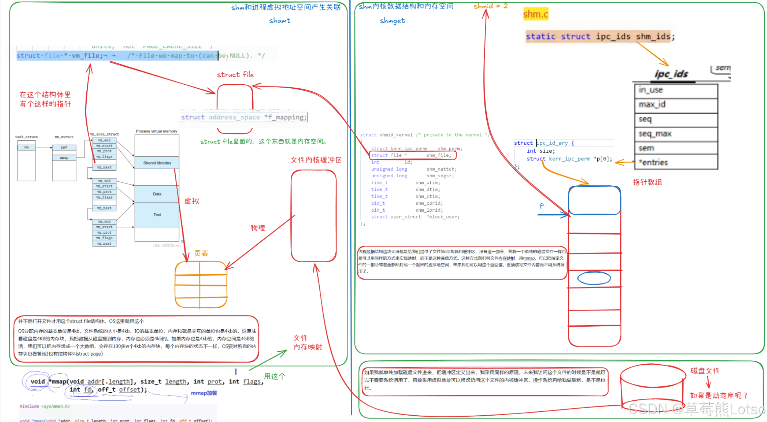Click the 'Text' segment block
This screenshot has height=422, width=767.
pos(157,215)
